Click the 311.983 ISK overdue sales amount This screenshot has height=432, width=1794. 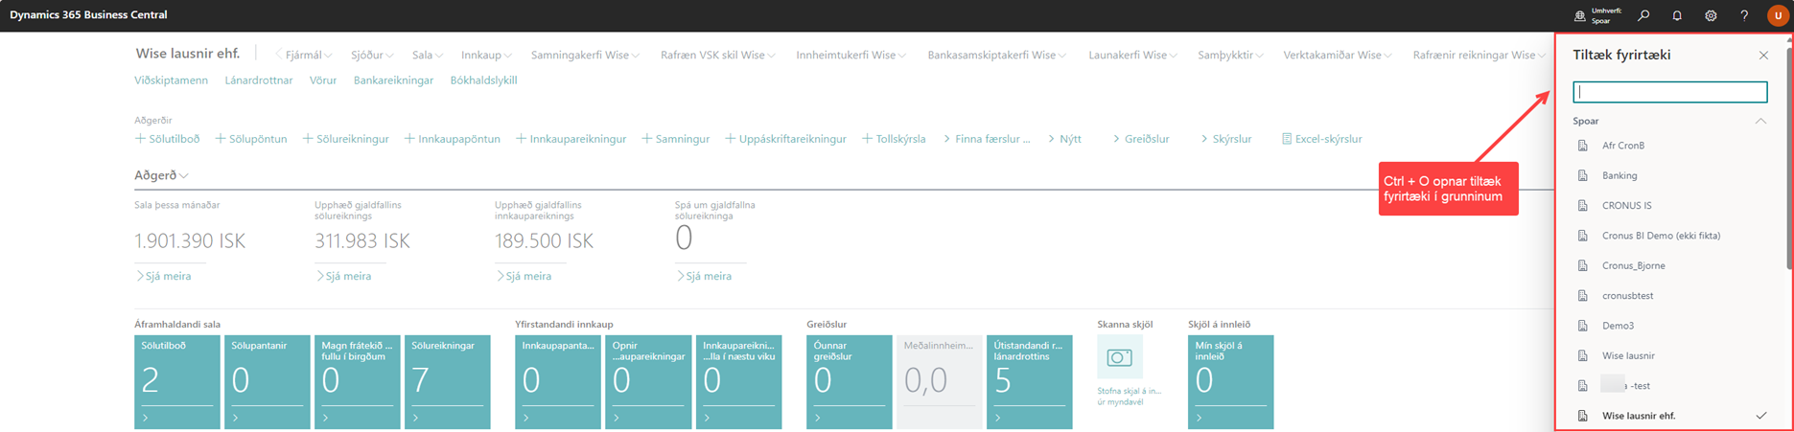[x=362, y=241]
